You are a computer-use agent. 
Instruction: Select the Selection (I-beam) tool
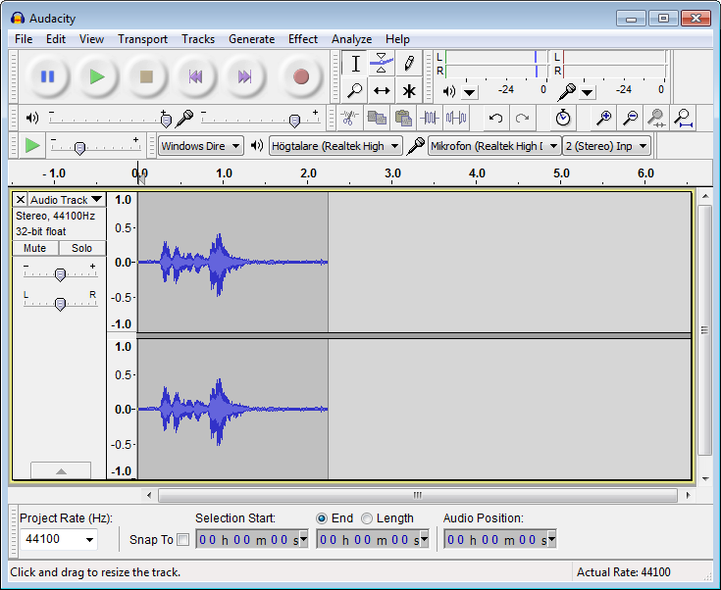coord(354,64)
